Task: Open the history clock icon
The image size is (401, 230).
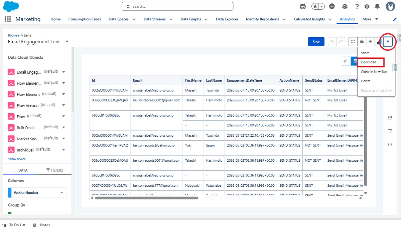Action: click(390, 144)
